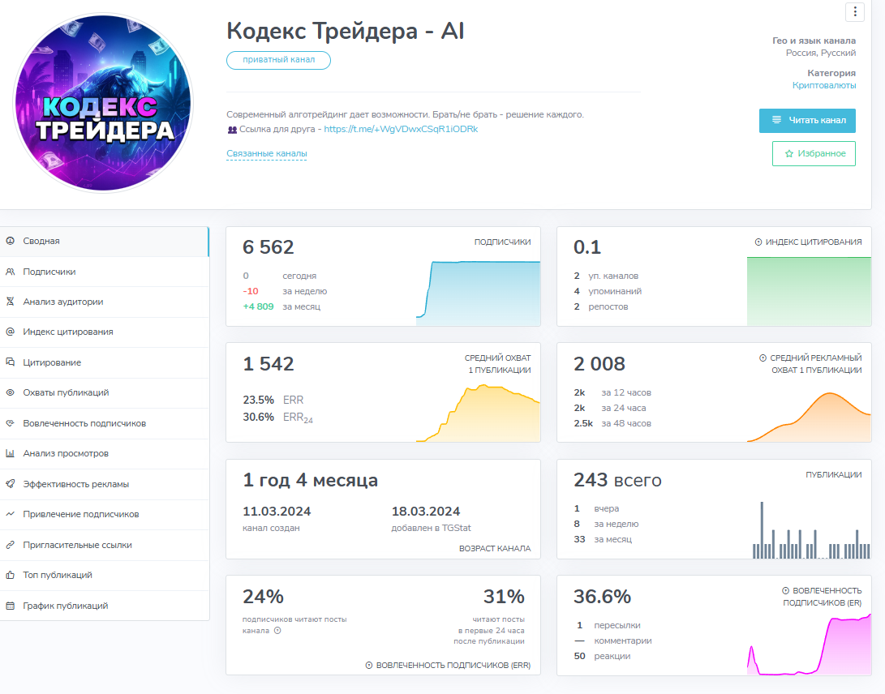Click the list icon in Читать канал button
This screenshot has width=885, height=694.
click(776, 120)
